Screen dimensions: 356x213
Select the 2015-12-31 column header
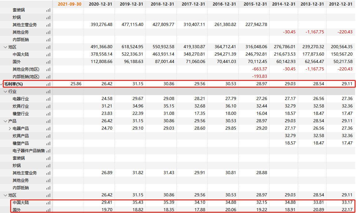click(255, 4)
